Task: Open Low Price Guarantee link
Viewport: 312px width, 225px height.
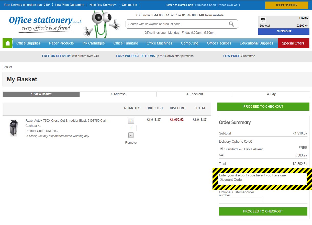Action: pos(70,5)
